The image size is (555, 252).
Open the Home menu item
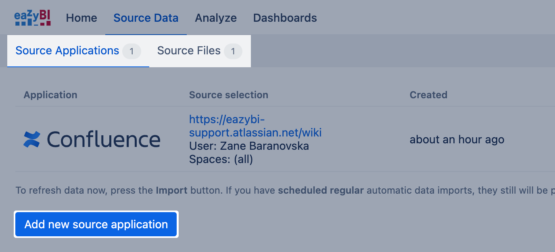point(81,18)
